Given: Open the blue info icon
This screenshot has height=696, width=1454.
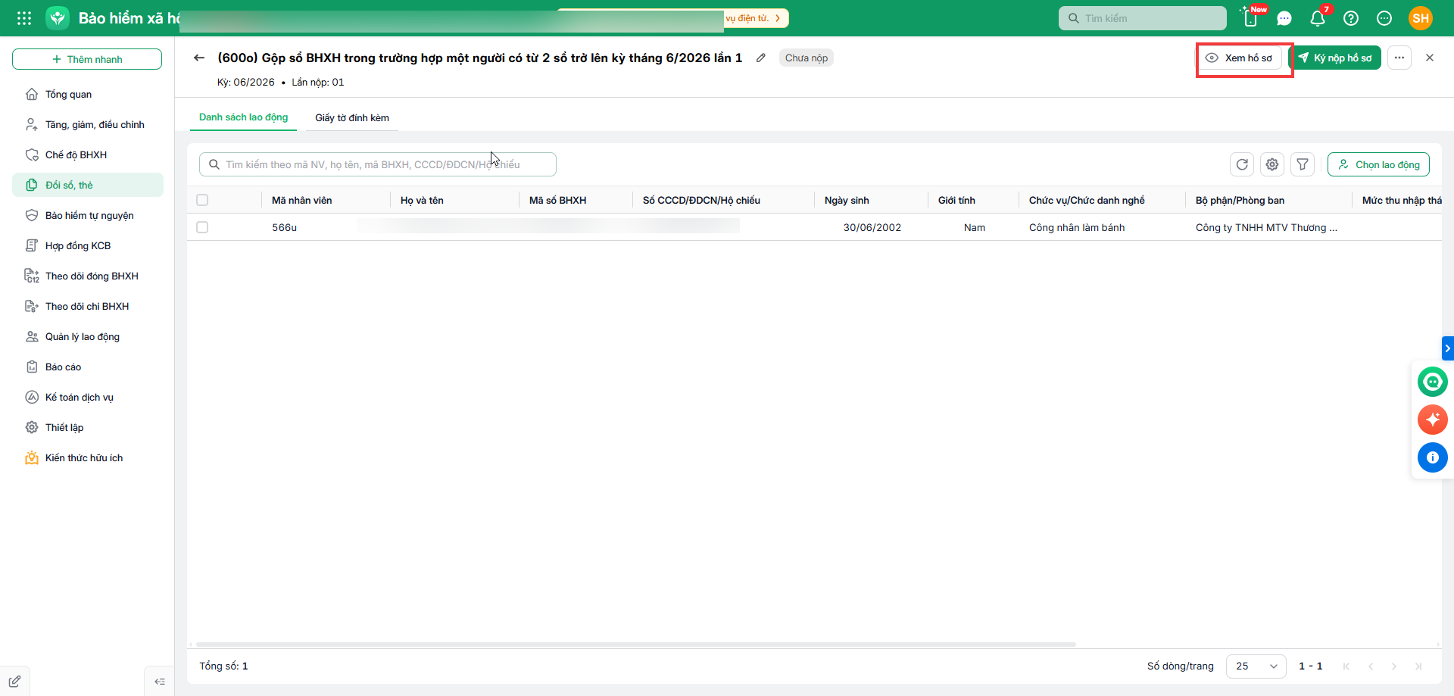Looking at the screenshot, I should tap(1433, 457).
